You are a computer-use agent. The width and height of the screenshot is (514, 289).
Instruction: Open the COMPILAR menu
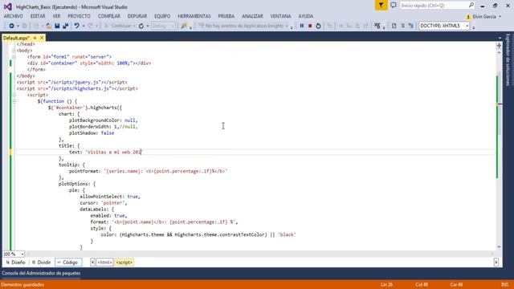click(109, 16)
